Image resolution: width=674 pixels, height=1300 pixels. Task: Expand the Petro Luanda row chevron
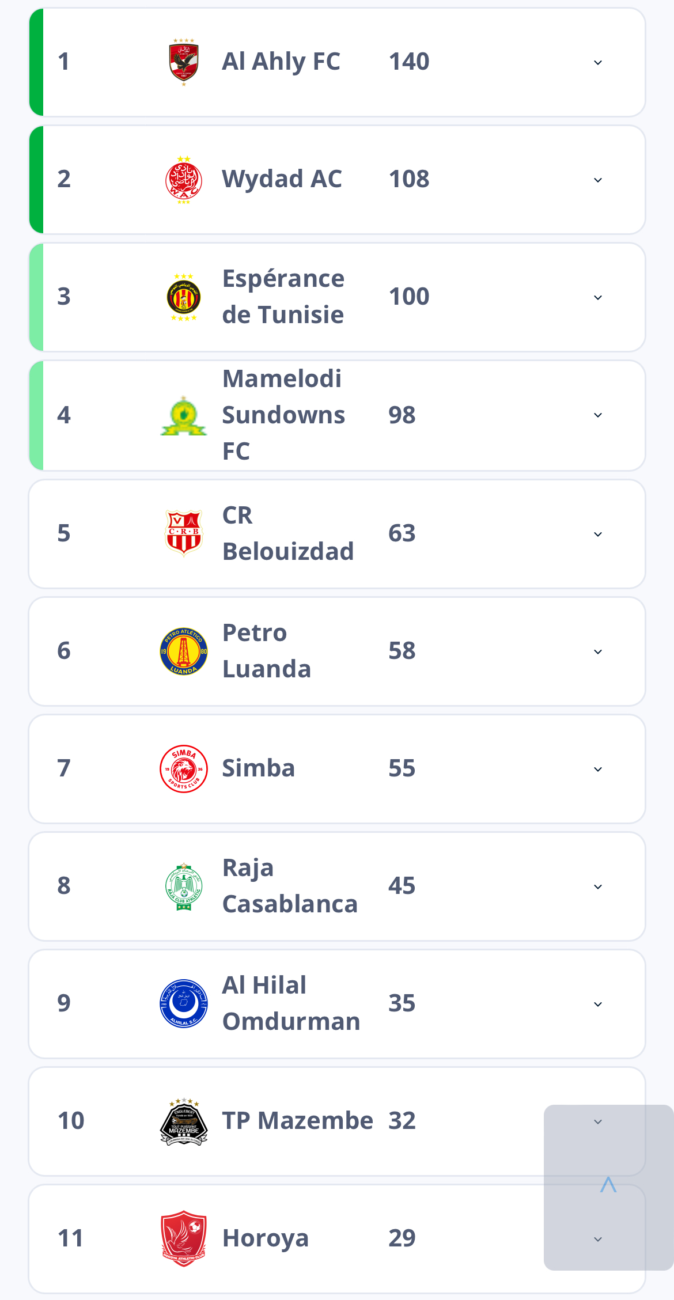click(598, 651)
